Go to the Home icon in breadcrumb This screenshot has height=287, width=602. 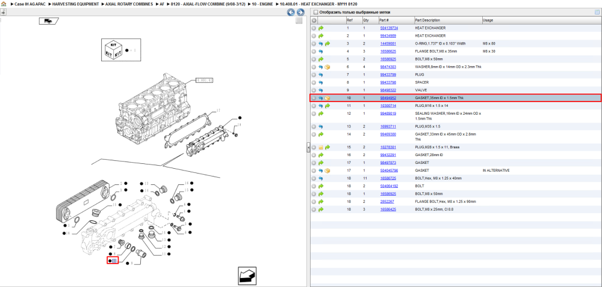click(x=4, y=4)
